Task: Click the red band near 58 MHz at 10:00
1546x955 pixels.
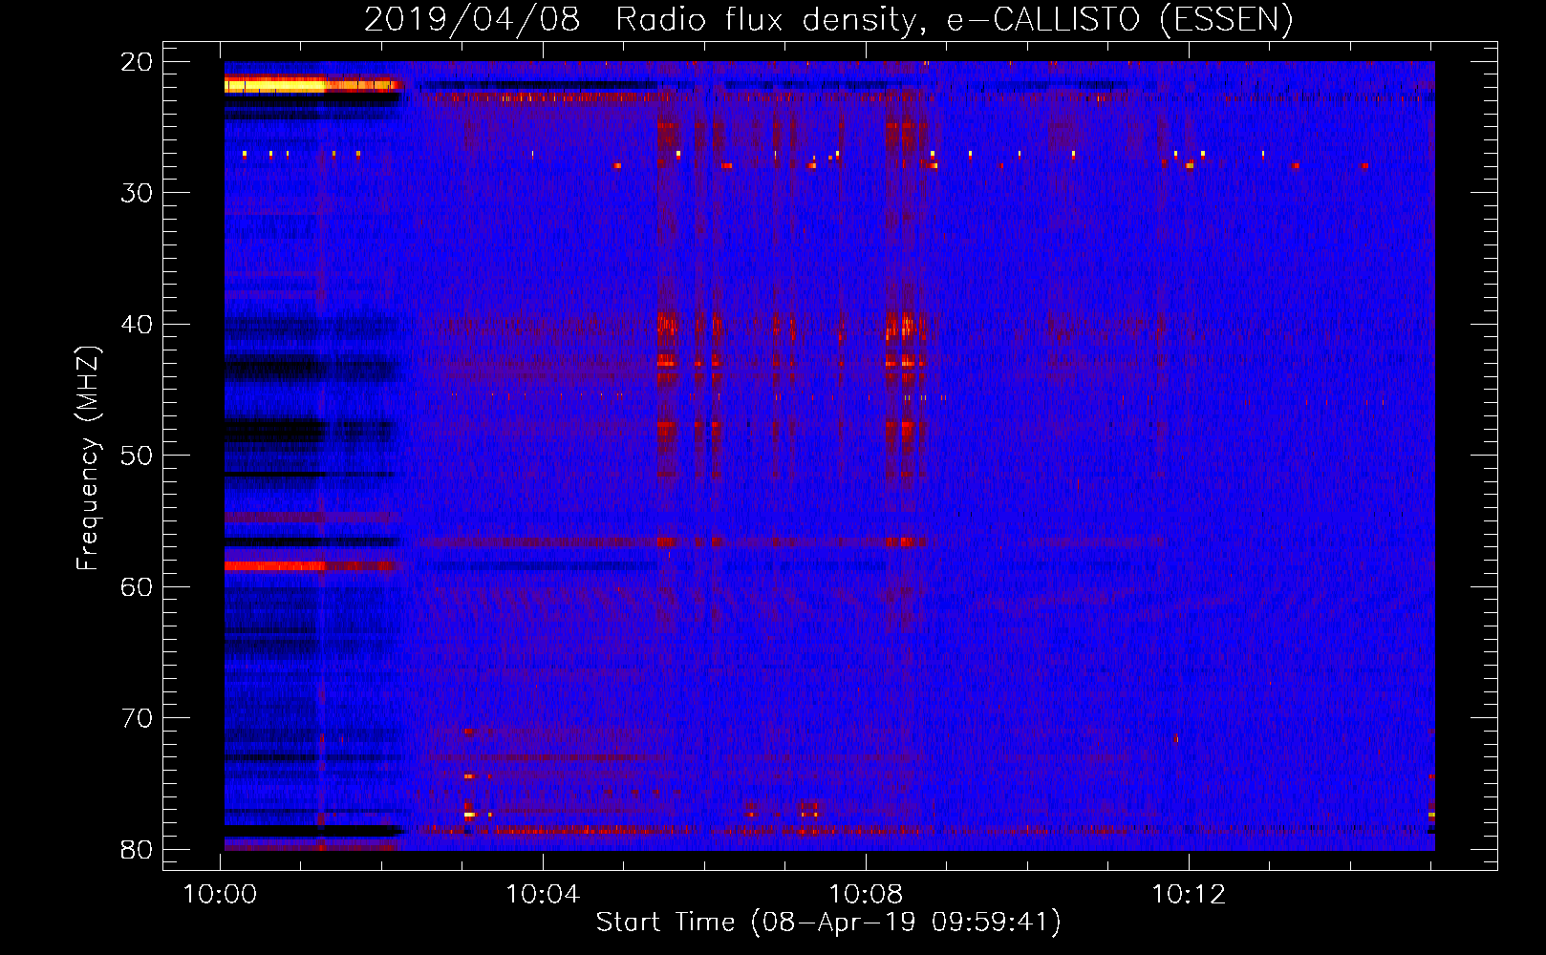Action: click(275, 565)
